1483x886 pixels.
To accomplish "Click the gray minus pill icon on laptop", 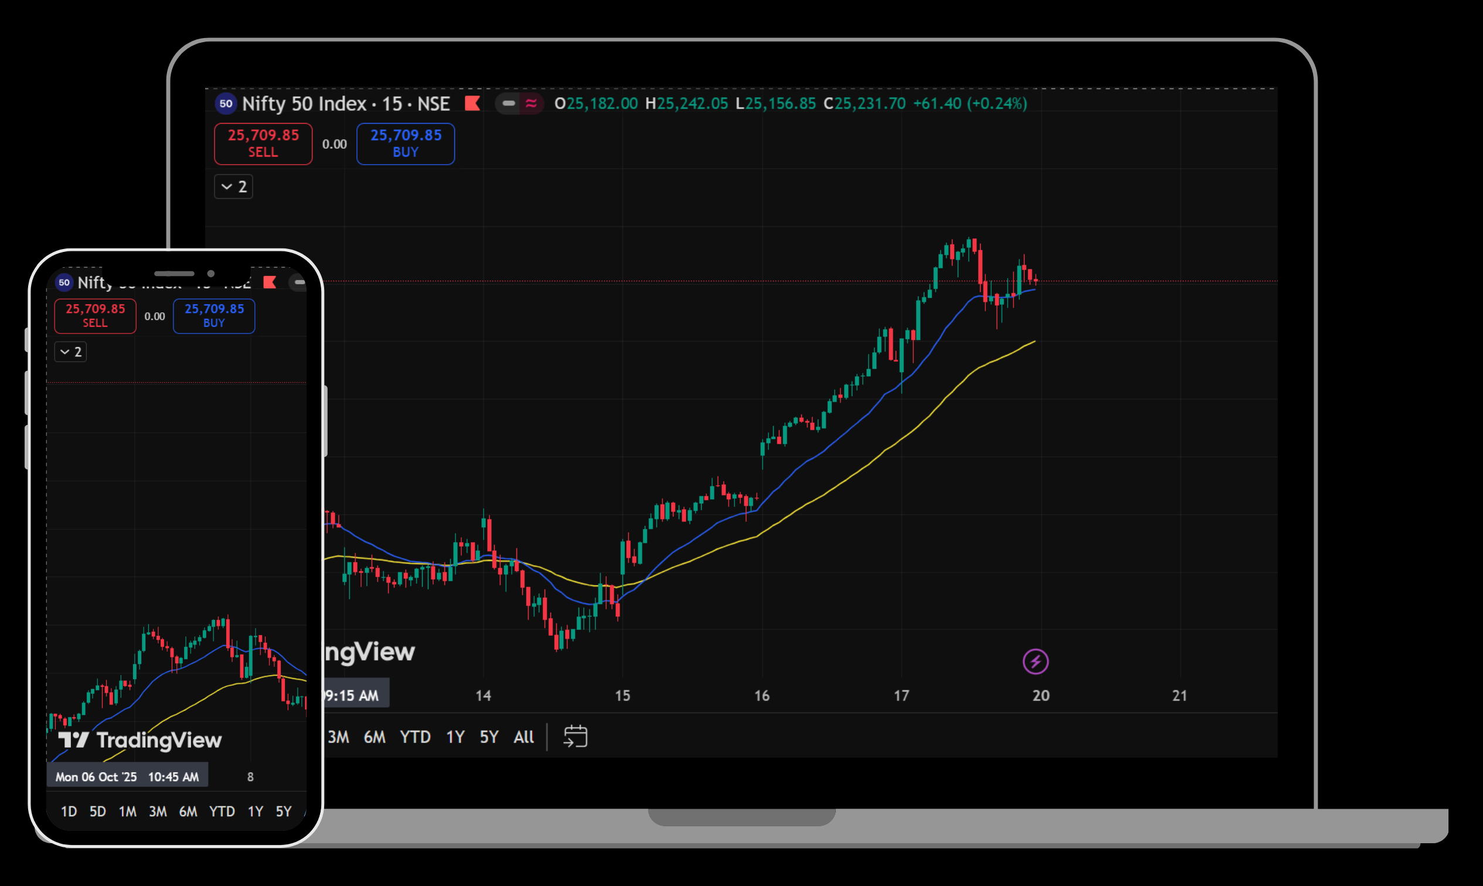I will pos(508,103).
